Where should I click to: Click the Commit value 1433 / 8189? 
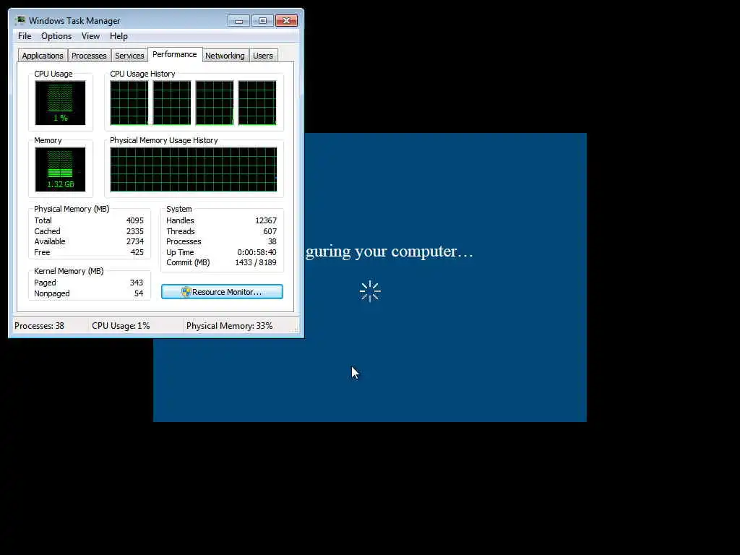tap(256, 263)
